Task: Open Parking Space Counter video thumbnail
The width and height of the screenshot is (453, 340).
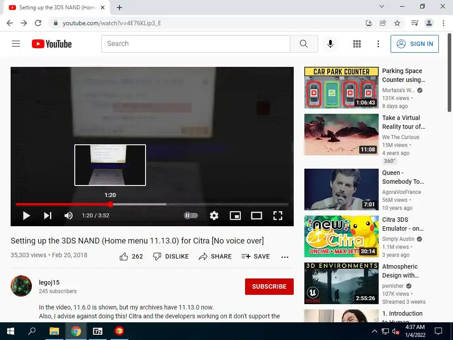Action: 341,88
